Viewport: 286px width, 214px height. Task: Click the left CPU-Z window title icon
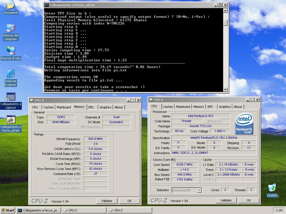coord(32,100)
